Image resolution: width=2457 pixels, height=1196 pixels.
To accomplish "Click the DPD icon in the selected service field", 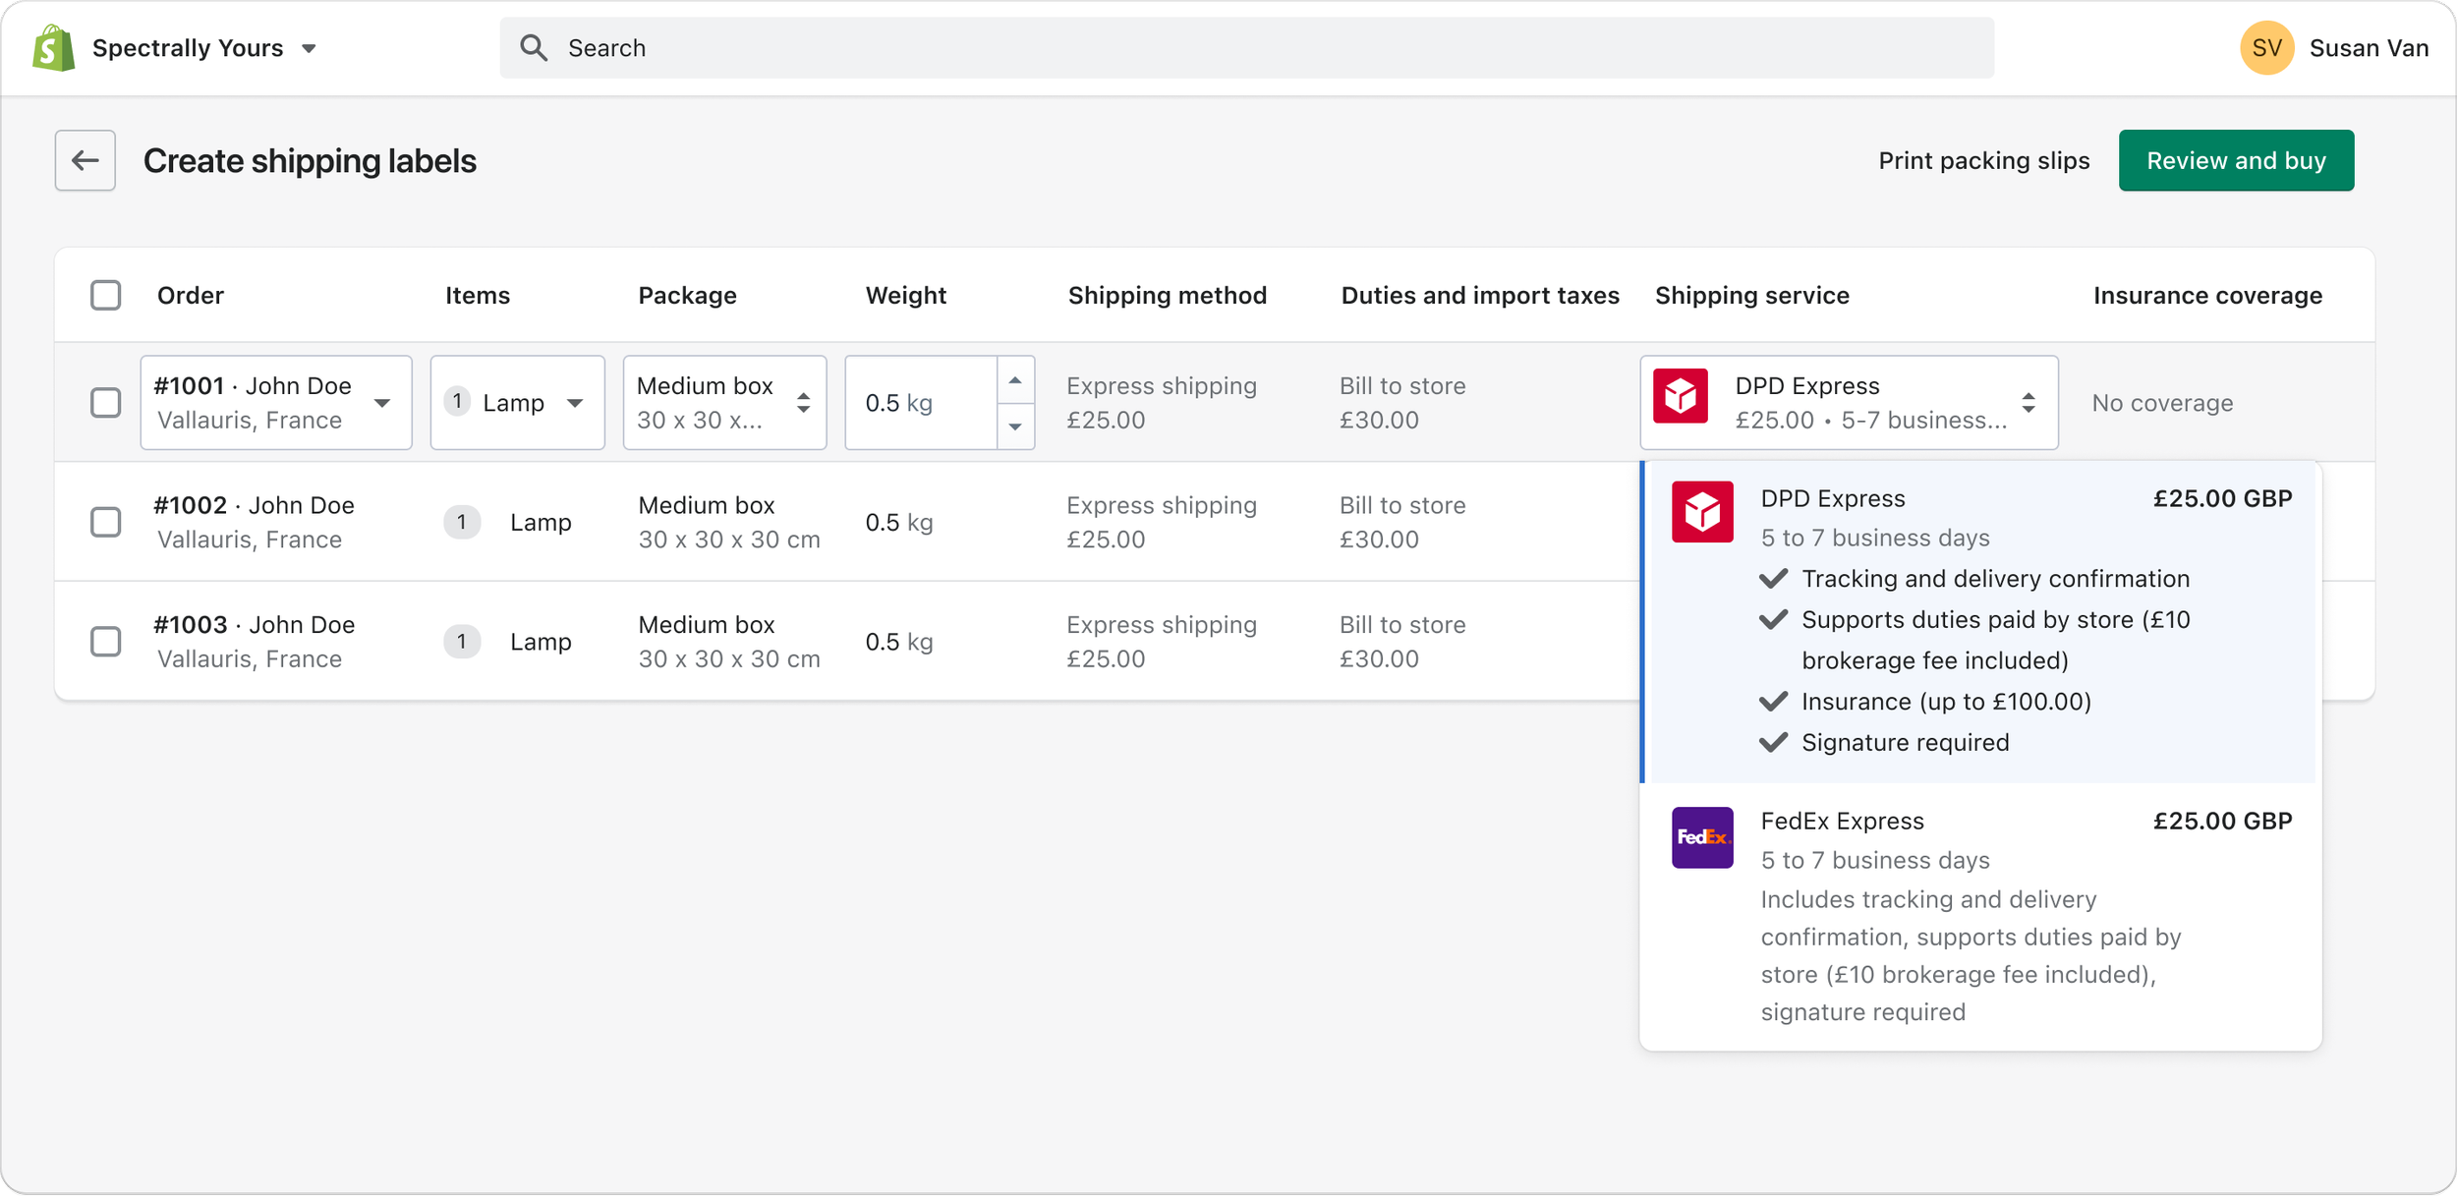I will pyautogui.click(x=1681, y=396).
